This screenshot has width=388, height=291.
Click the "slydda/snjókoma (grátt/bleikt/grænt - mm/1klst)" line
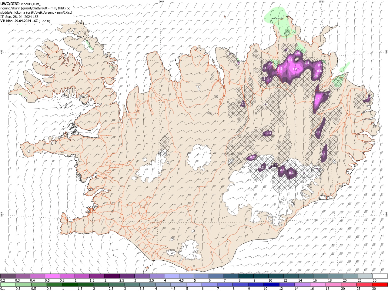(x=36, y=12)
